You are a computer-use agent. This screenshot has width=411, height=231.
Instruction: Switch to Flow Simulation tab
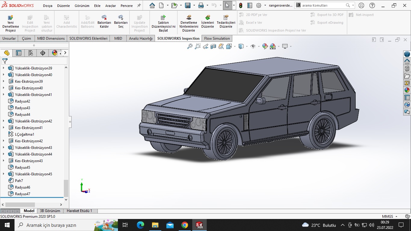(217, 38)
